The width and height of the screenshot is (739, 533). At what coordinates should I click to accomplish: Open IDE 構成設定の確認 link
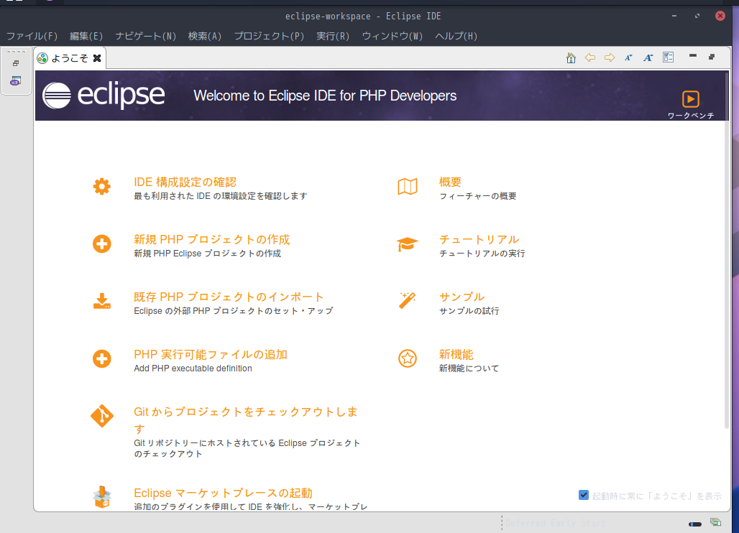coord(185,182)
